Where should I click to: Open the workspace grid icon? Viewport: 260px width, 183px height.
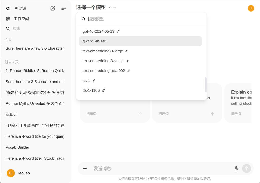click(8, 19)
